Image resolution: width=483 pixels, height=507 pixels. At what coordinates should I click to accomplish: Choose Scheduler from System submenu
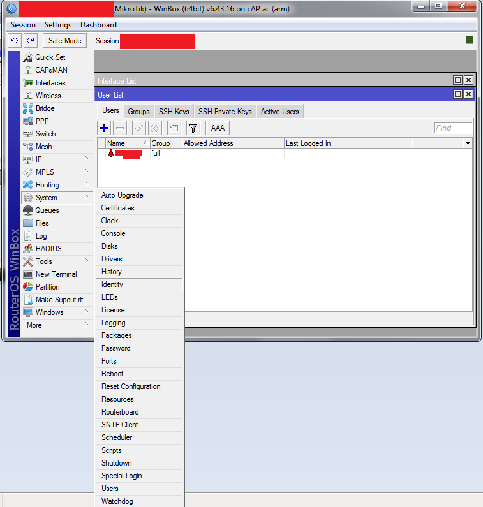pyautogui.click(x=140, y=437)
